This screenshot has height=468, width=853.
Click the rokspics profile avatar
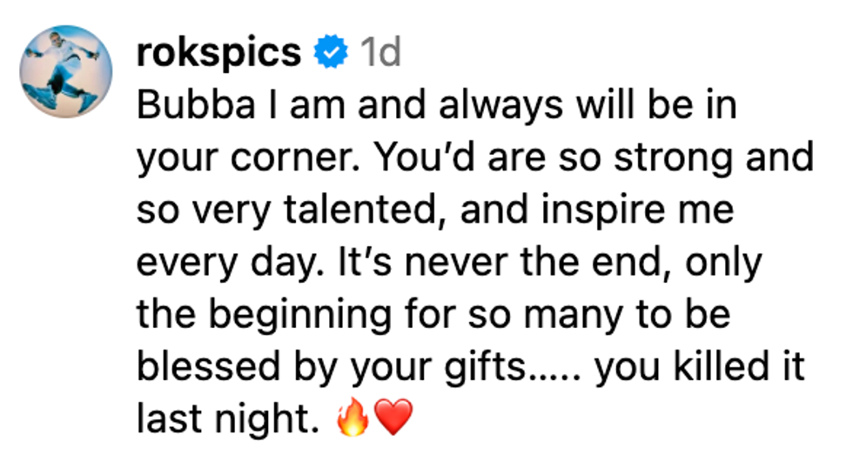coord(67,71)
